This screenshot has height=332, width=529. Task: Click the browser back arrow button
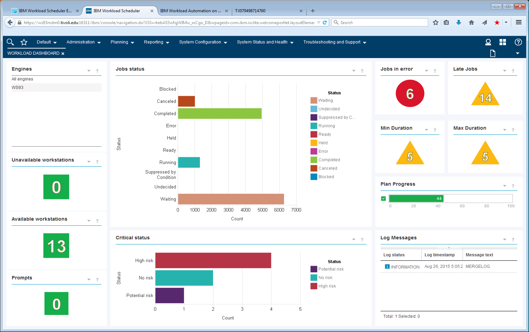tap(10, 22)
